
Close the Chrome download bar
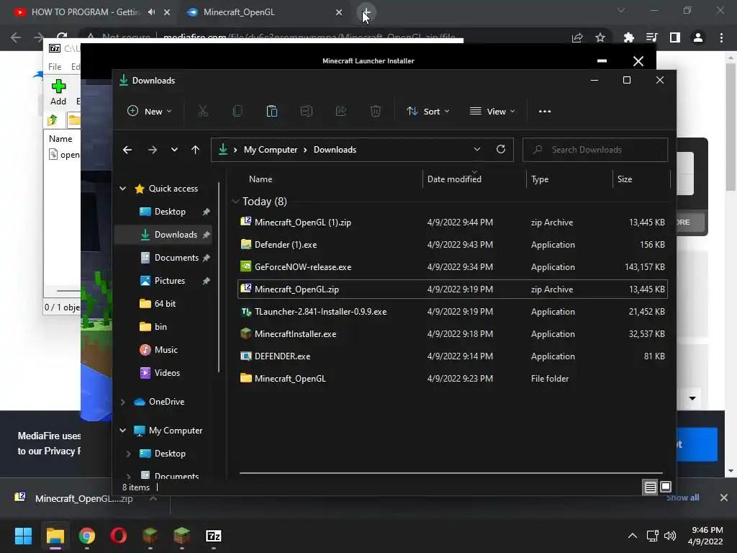(x=724, y=498)
